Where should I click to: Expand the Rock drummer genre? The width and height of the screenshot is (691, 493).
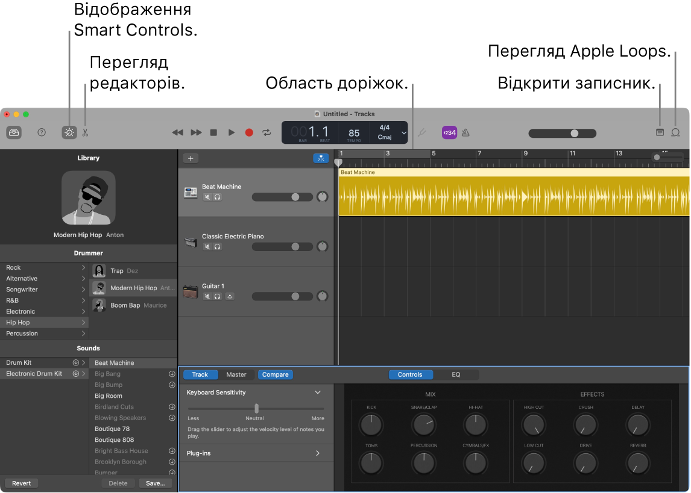point(83,267)
